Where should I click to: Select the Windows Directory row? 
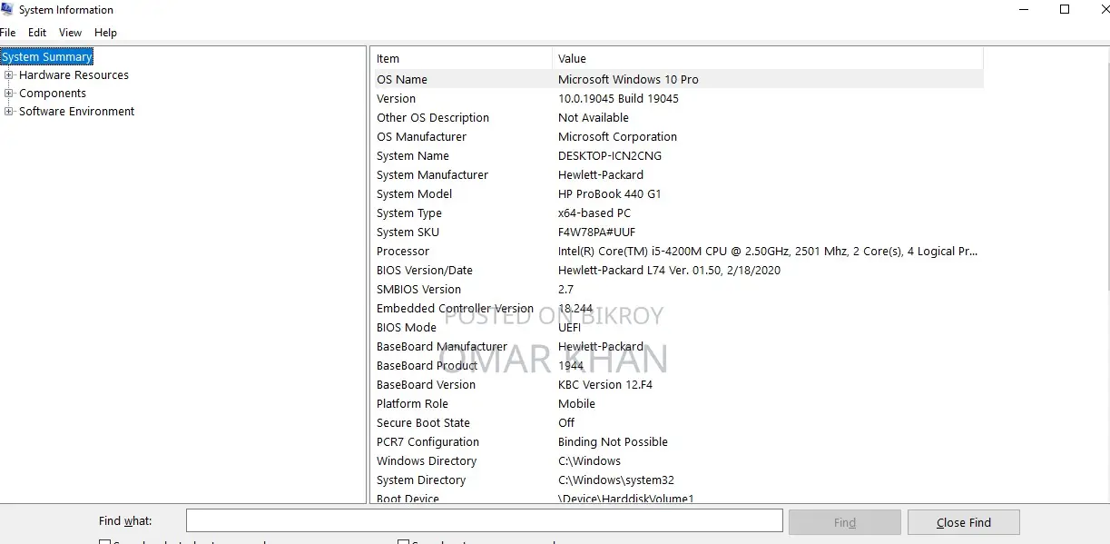[679, 461]
